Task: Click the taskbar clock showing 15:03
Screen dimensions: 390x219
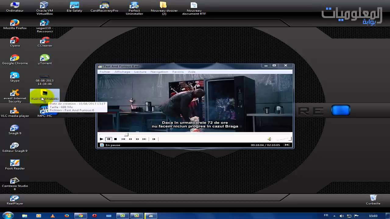Action: click(373, 216)
